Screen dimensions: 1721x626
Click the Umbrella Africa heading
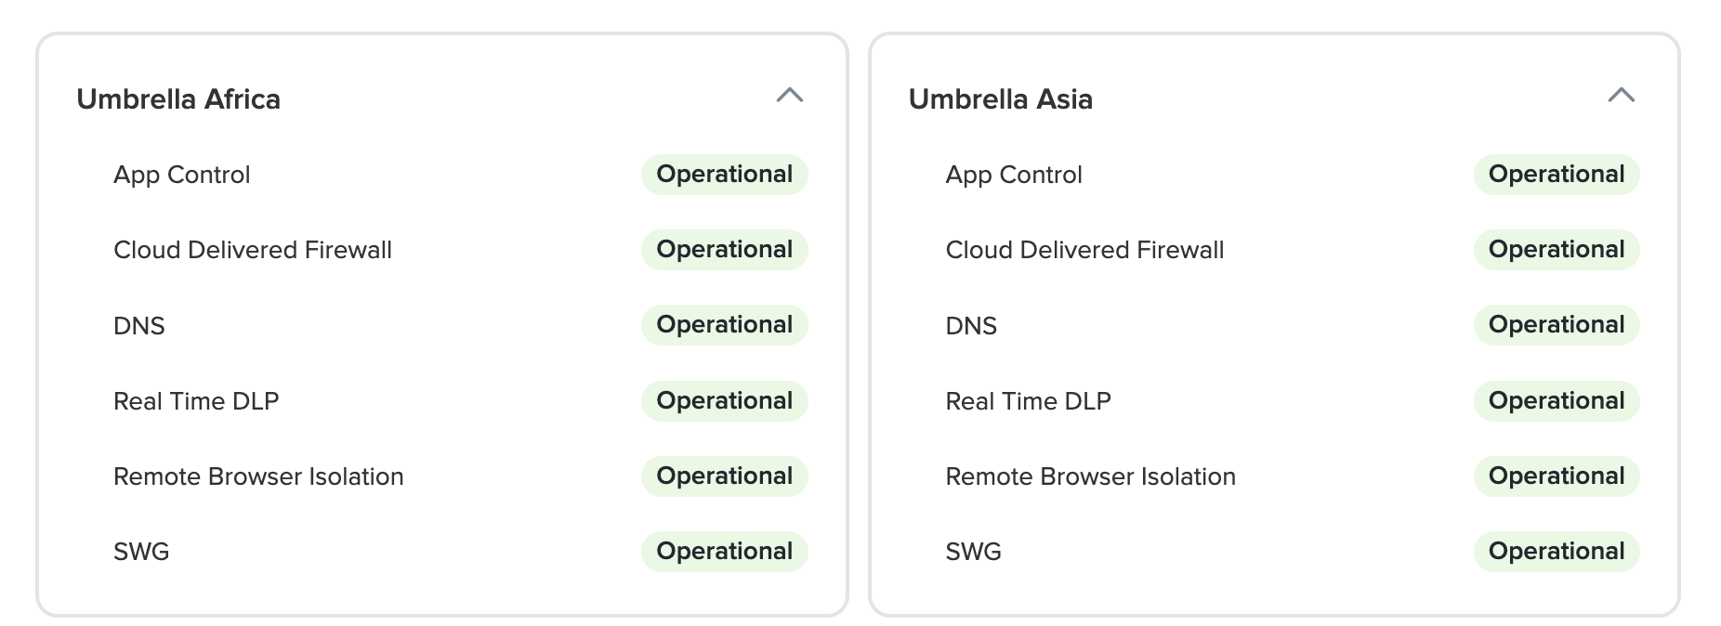tap(178, 99)
